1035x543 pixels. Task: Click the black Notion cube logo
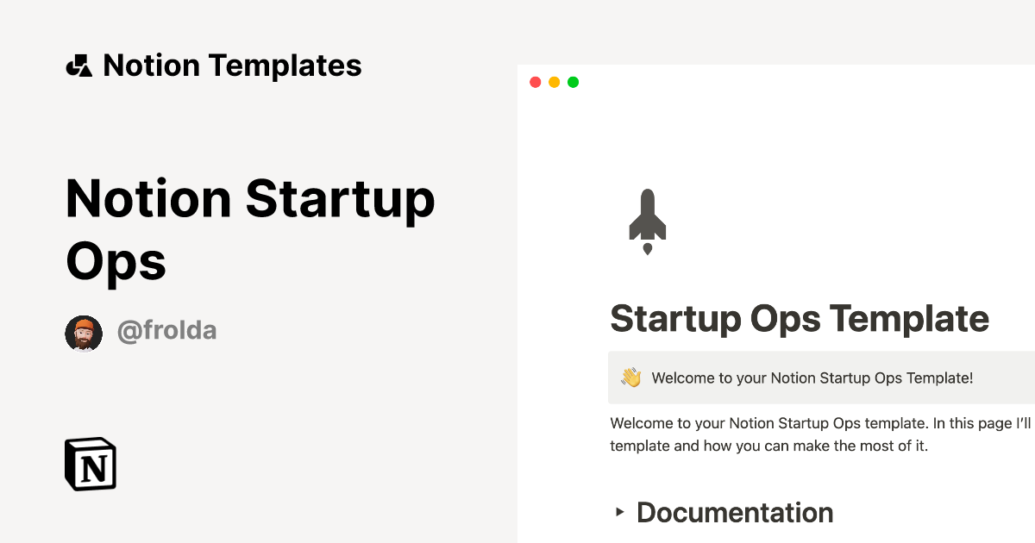point(91,465)
